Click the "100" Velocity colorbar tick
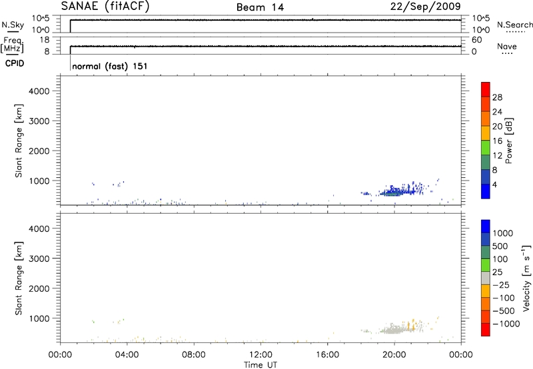 [x=500, y=259]
